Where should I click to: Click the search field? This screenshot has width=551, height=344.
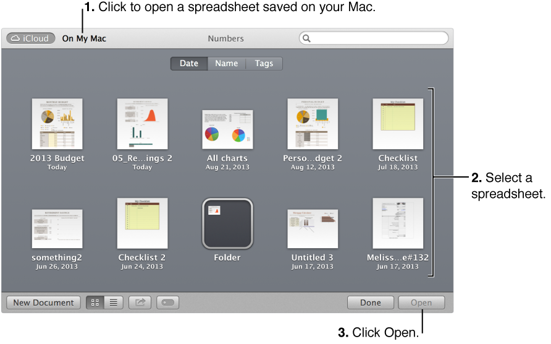(374, 38)
